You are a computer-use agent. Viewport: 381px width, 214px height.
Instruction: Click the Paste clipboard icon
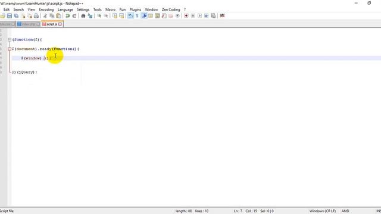[58, 16]
